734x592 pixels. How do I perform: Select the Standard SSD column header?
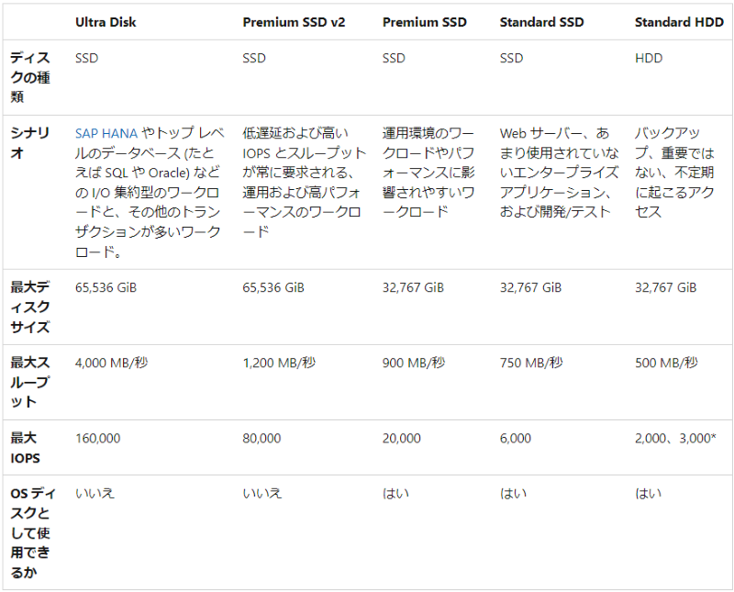tap(541, 22)
